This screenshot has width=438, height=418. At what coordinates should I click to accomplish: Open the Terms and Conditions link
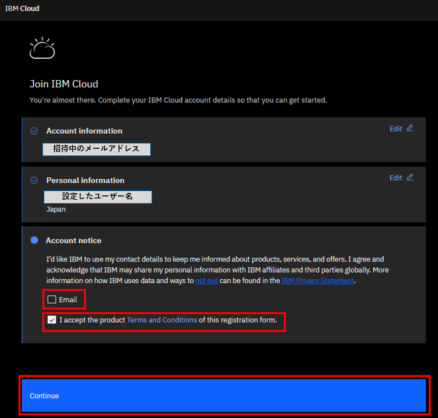[x=162, y=319]
